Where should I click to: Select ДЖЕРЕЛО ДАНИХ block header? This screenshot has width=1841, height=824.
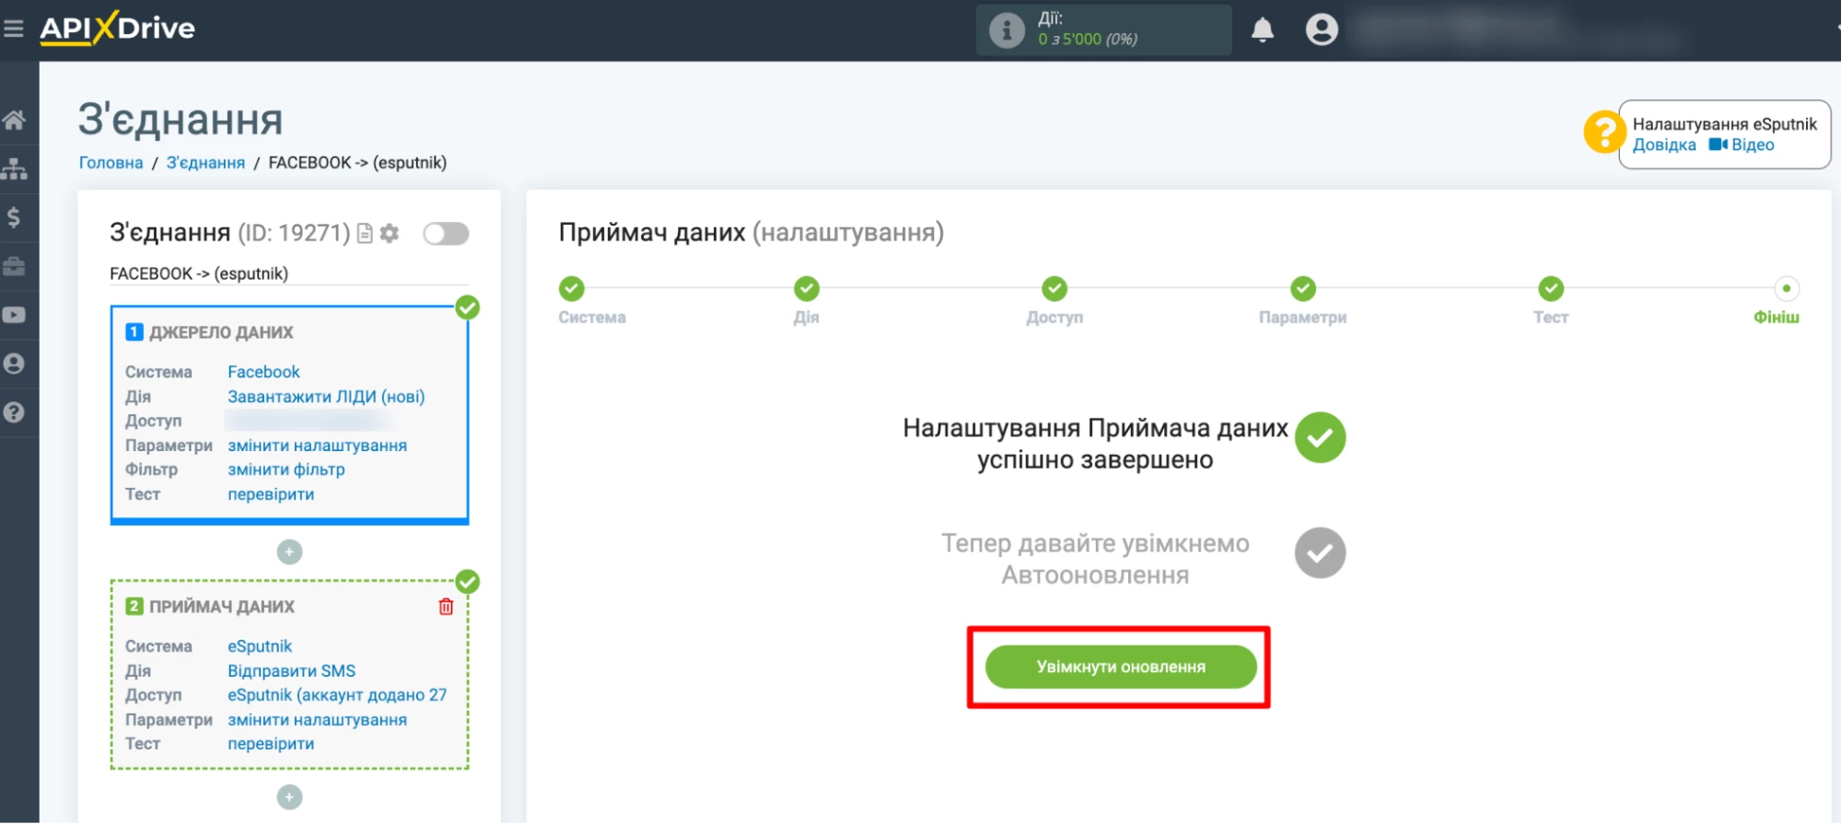221,332
